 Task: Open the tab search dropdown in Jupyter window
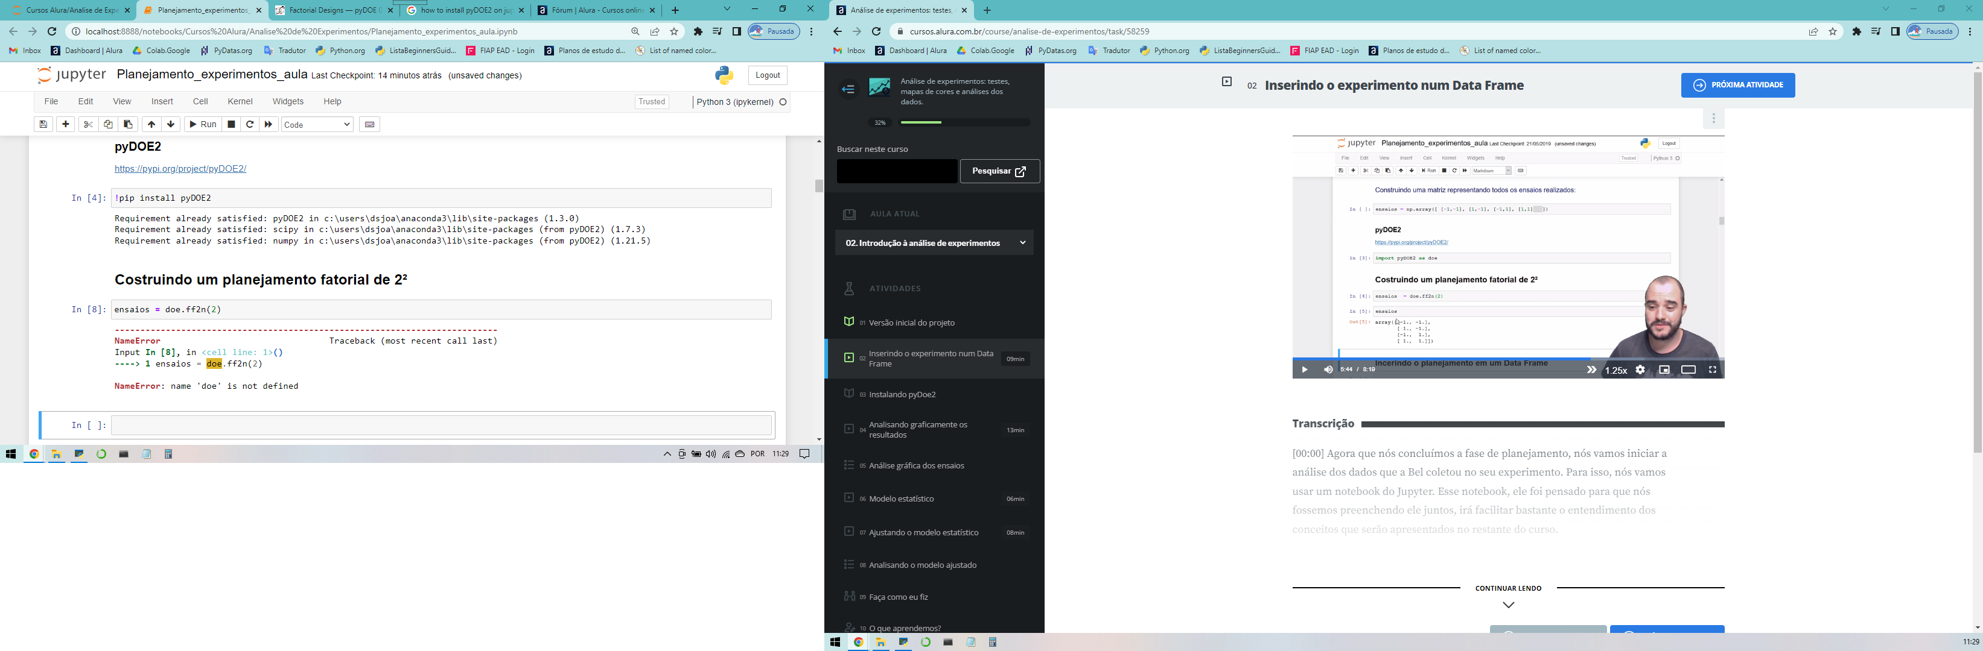pyautogui.click(x=727, y=9)
